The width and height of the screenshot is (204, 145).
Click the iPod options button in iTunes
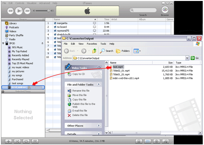139,142
